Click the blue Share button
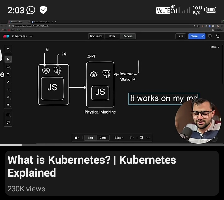Image resolution: width=224 pixels, height=200 pixels. [x=197, y=36]
